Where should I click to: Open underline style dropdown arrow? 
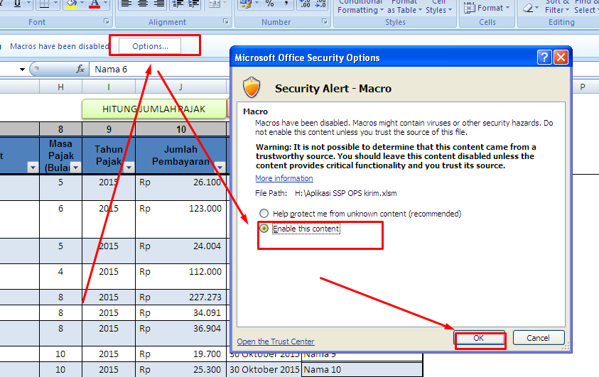pos(29,4)
